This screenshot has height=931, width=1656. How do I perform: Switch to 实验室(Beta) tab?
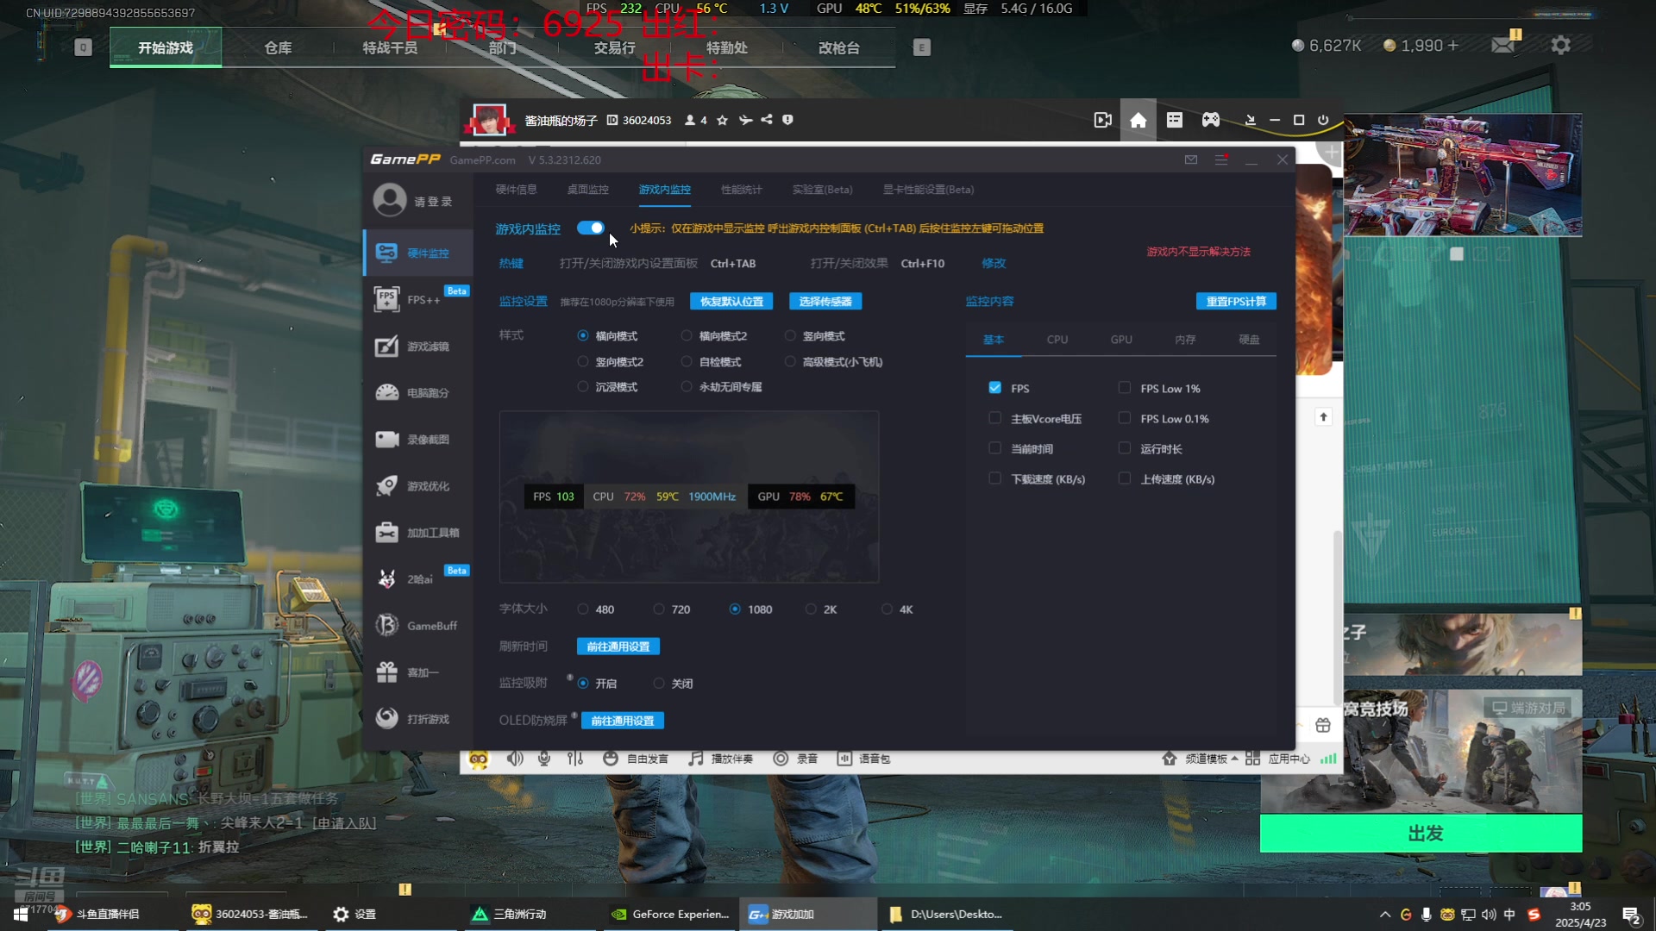pos(822,190)
